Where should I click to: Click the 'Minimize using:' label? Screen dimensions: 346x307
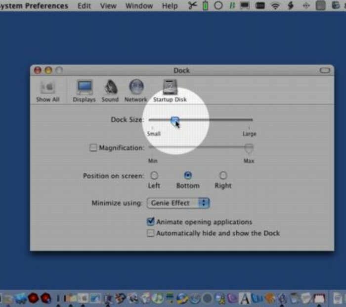click(x=117, y=203)
